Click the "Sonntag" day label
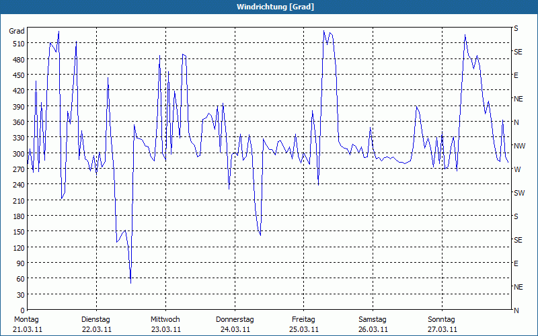 [x=442, y=320]
